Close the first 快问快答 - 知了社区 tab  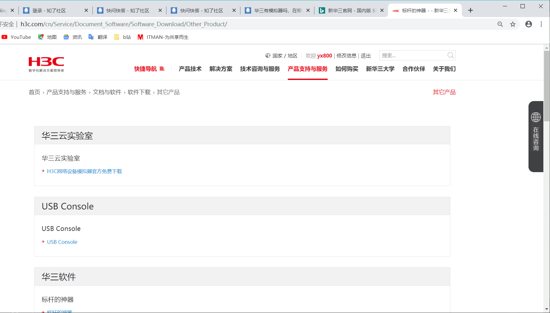click(x=160, y=10)
